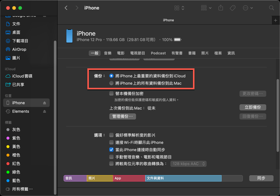Click the iPhone device picture in header
Image resolution: width=280 pixels, height=196 pixels.
[69, 36]
